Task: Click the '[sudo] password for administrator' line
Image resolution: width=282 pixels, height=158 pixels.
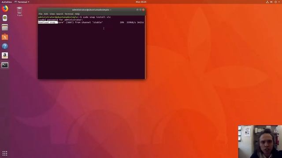Action: pos(60,20)
